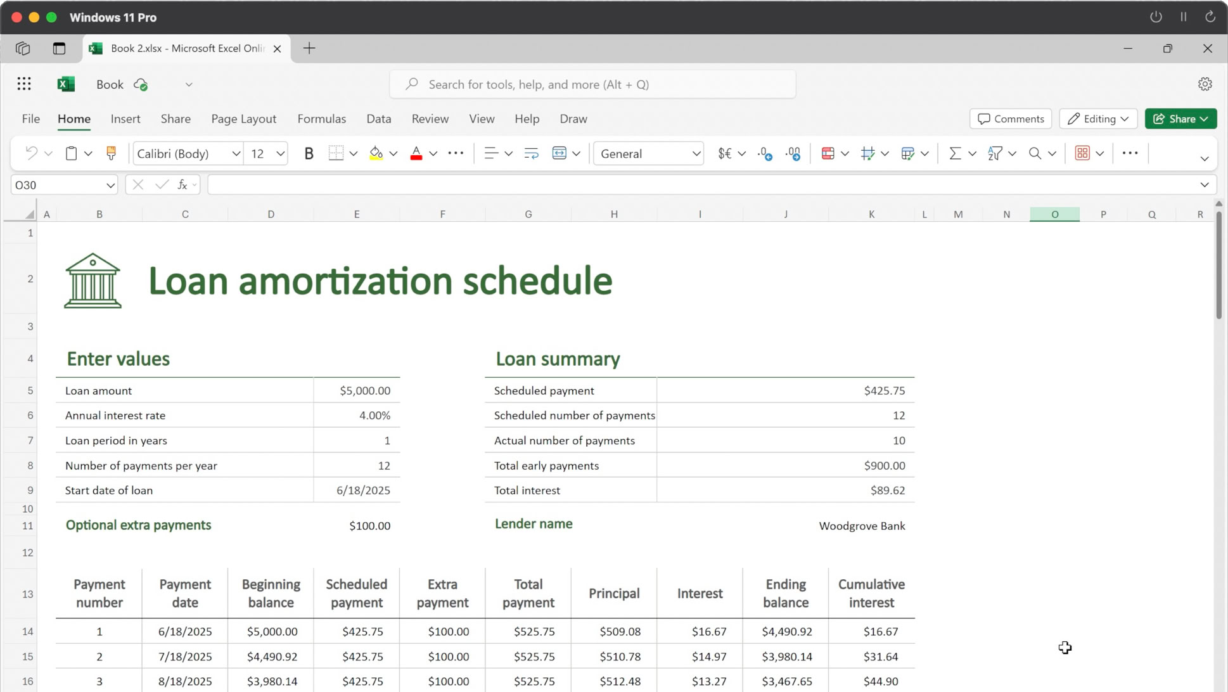Switch to the Formulas ribbon tab
Screen dimensions: 1228x692
pyautogui.click(x=321, y=119)
